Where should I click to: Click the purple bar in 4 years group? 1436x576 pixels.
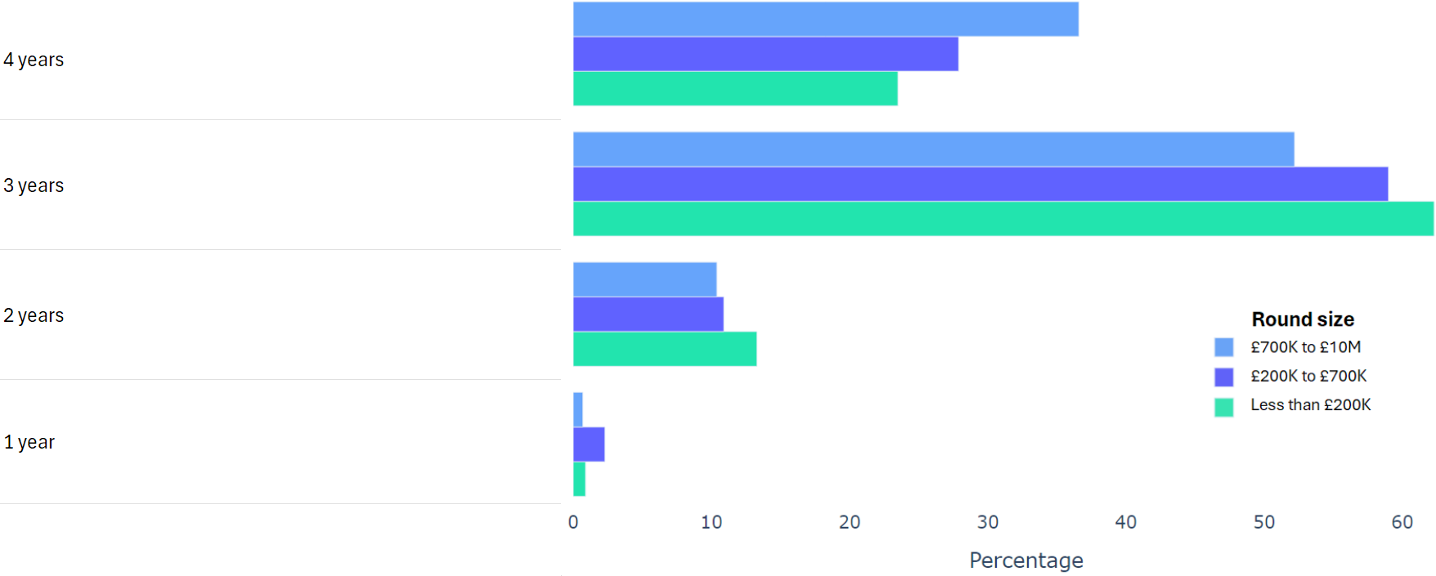[x=765, y=54]
